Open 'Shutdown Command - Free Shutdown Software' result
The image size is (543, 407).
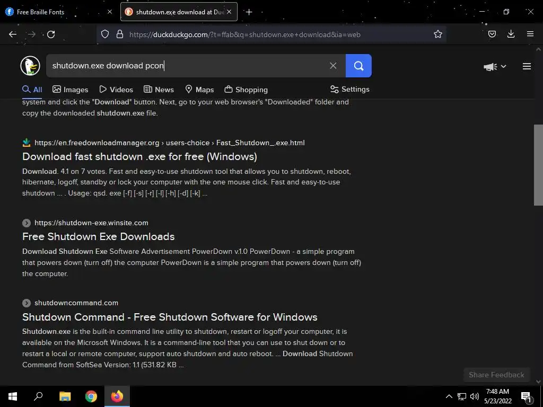pos(170,317)
